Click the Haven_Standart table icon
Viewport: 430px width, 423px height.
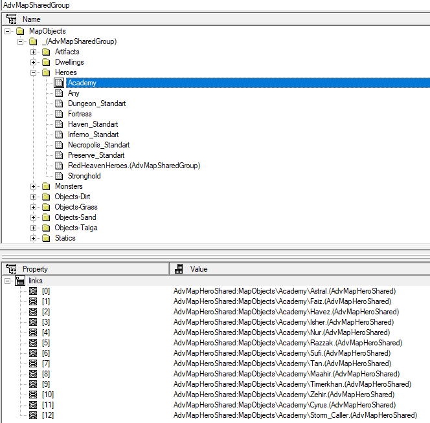pos(59,124)
